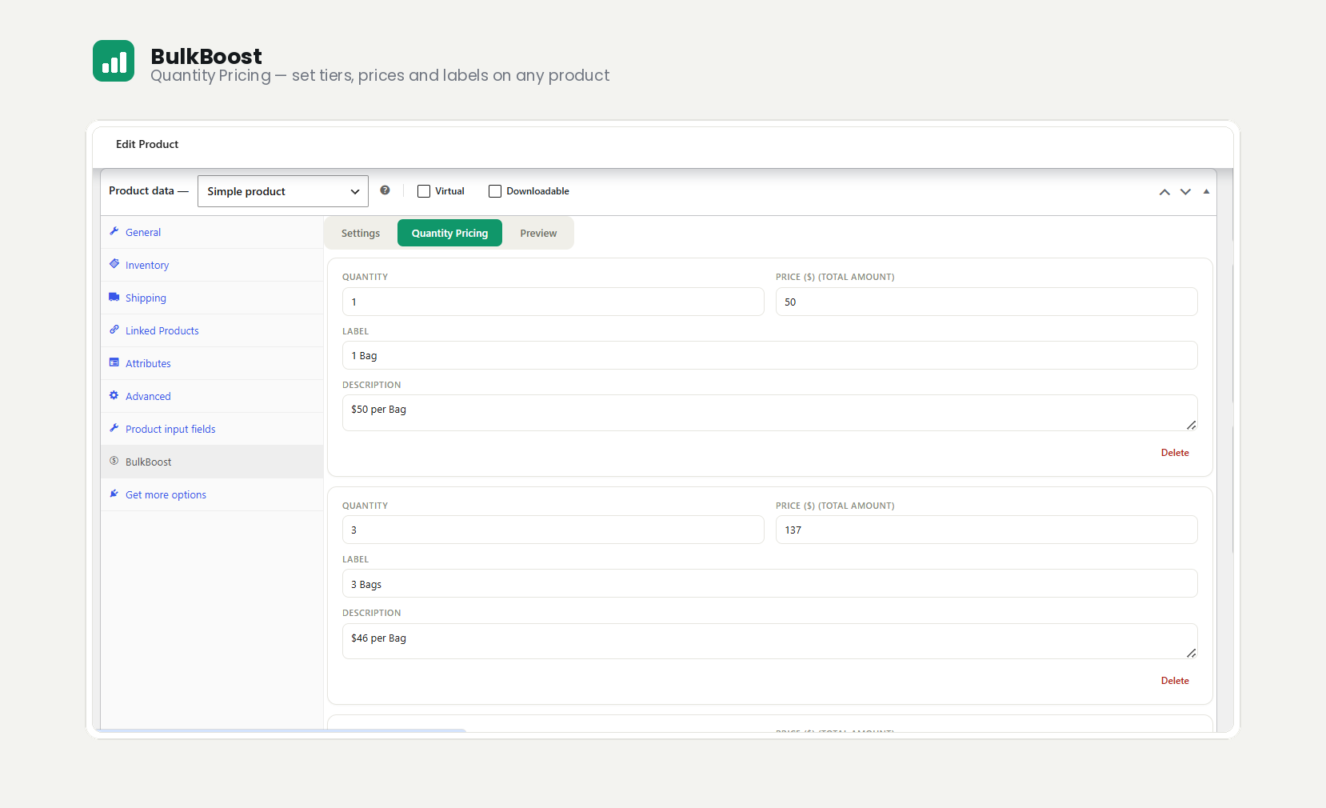The width and height of the screenshot is (1326, 808).
Task: Click resize handle of $46 per Bag description
Action: [1191, 653]
